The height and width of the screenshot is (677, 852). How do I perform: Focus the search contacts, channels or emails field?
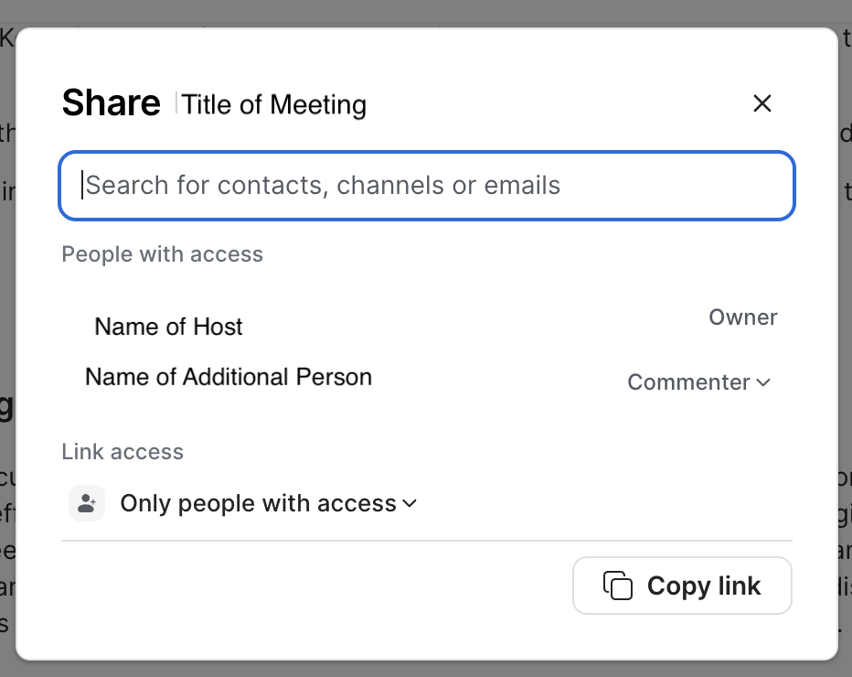426,186
